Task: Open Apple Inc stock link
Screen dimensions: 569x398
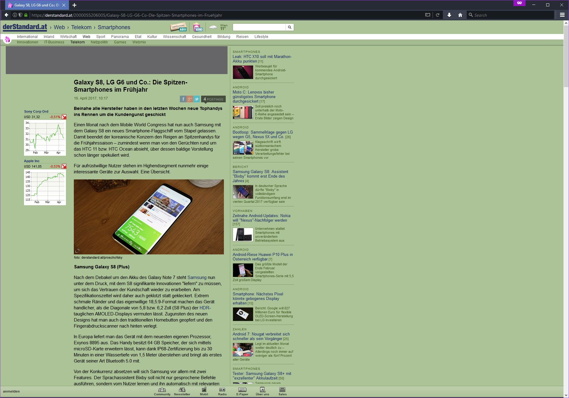Action: [x=32, y=161]
